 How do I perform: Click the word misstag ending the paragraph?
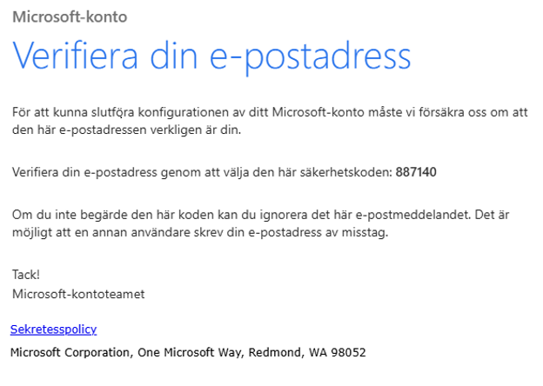[364, 232]
